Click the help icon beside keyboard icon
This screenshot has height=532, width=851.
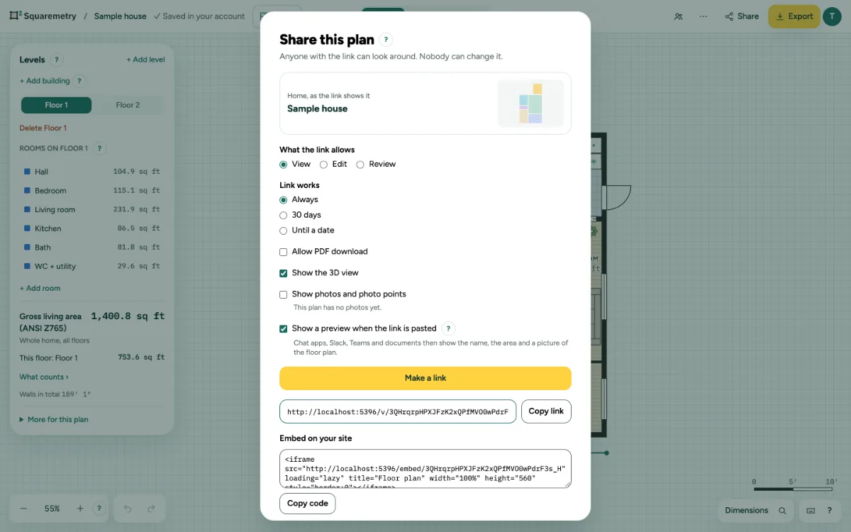click(x=829, y=511)
